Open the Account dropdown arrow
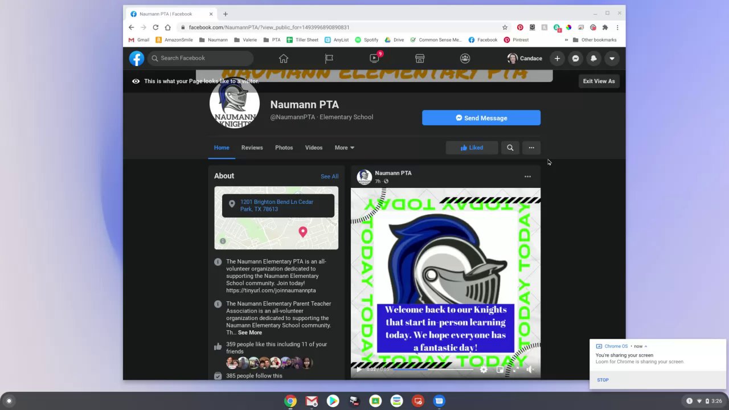 (x=612, y=58)
